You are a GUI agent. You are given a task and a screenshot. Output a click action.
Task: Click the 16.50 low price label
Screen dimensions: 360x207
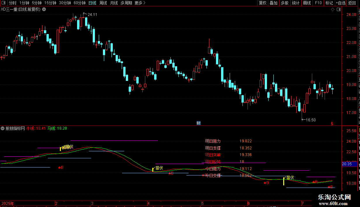click(x=311, y=120)
